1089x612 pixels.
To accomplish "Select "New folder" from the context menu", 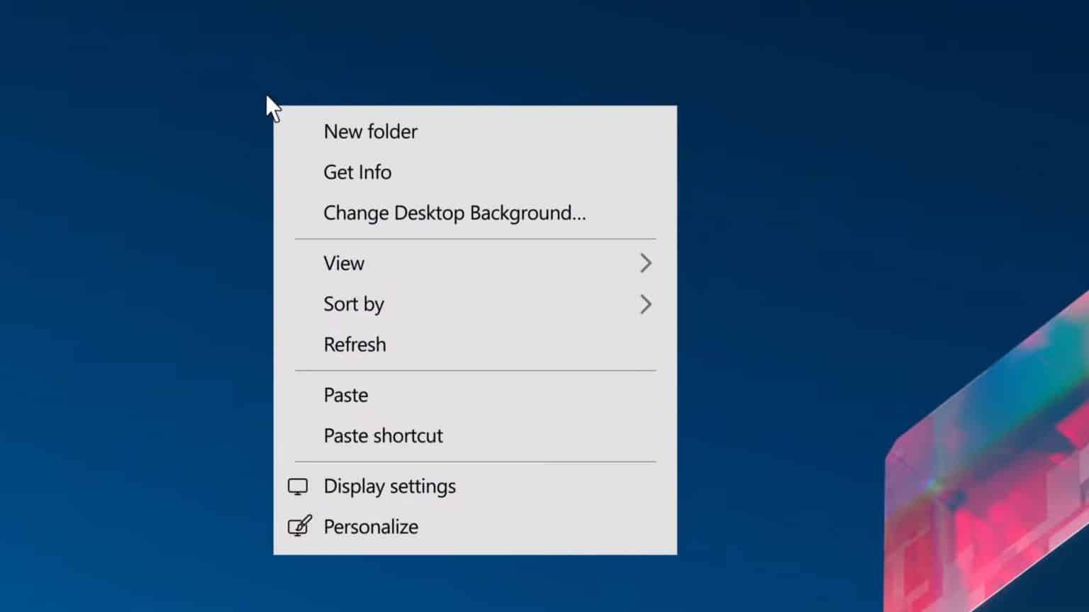I will 370,131.
